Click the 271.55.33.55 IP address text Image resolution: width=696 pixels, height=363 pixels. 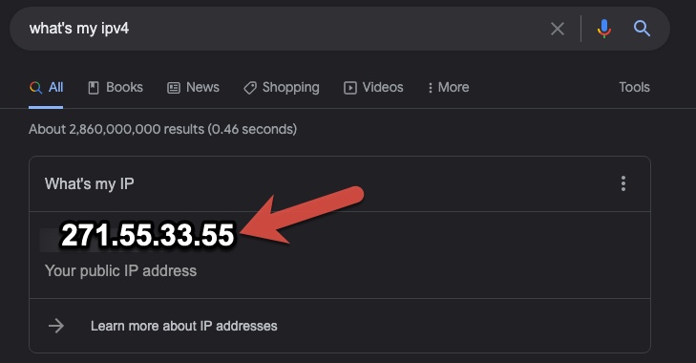tap(147, 235)
